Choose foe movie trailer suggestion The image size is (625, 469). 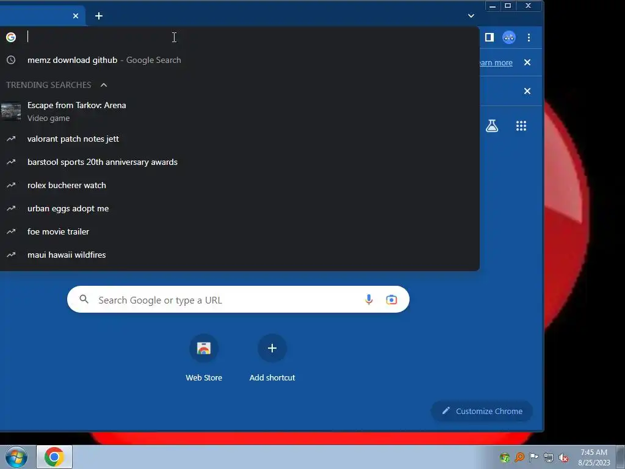coord(239,231)
